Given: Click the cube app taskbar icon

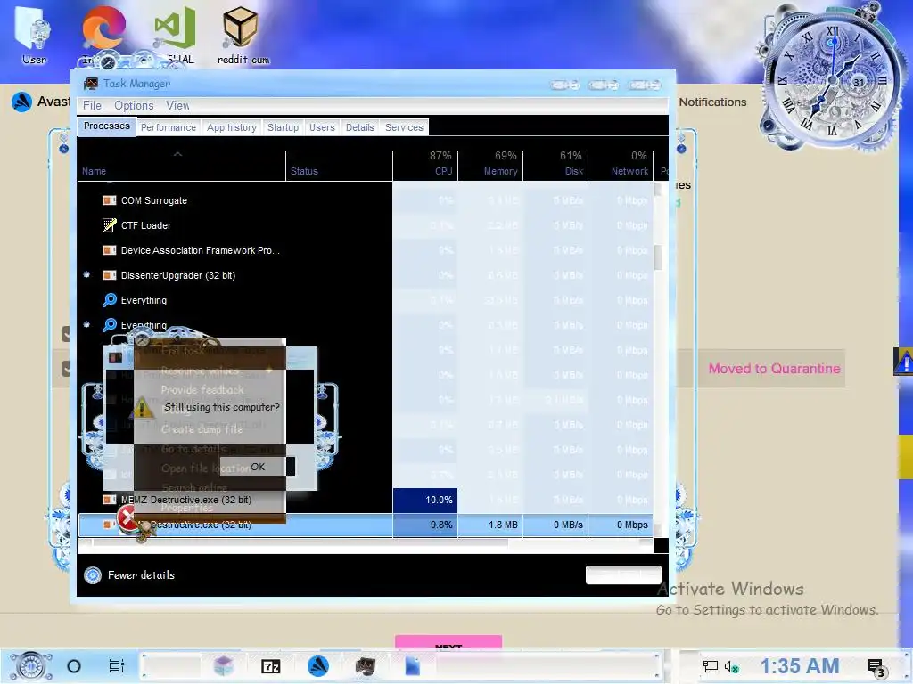Looking at the screenshot, I should [224, 666].
